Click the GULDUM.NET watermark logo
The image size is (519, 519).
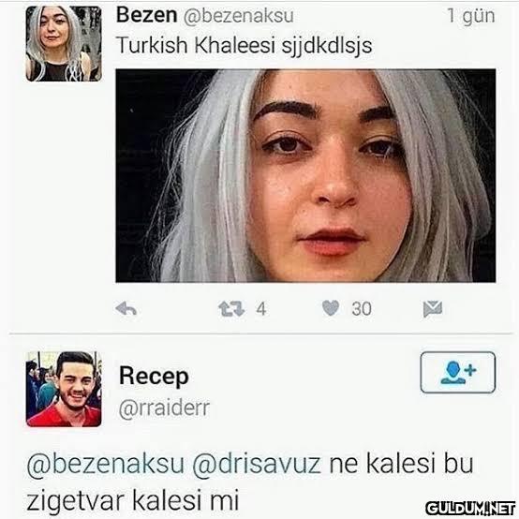(470, 508)
